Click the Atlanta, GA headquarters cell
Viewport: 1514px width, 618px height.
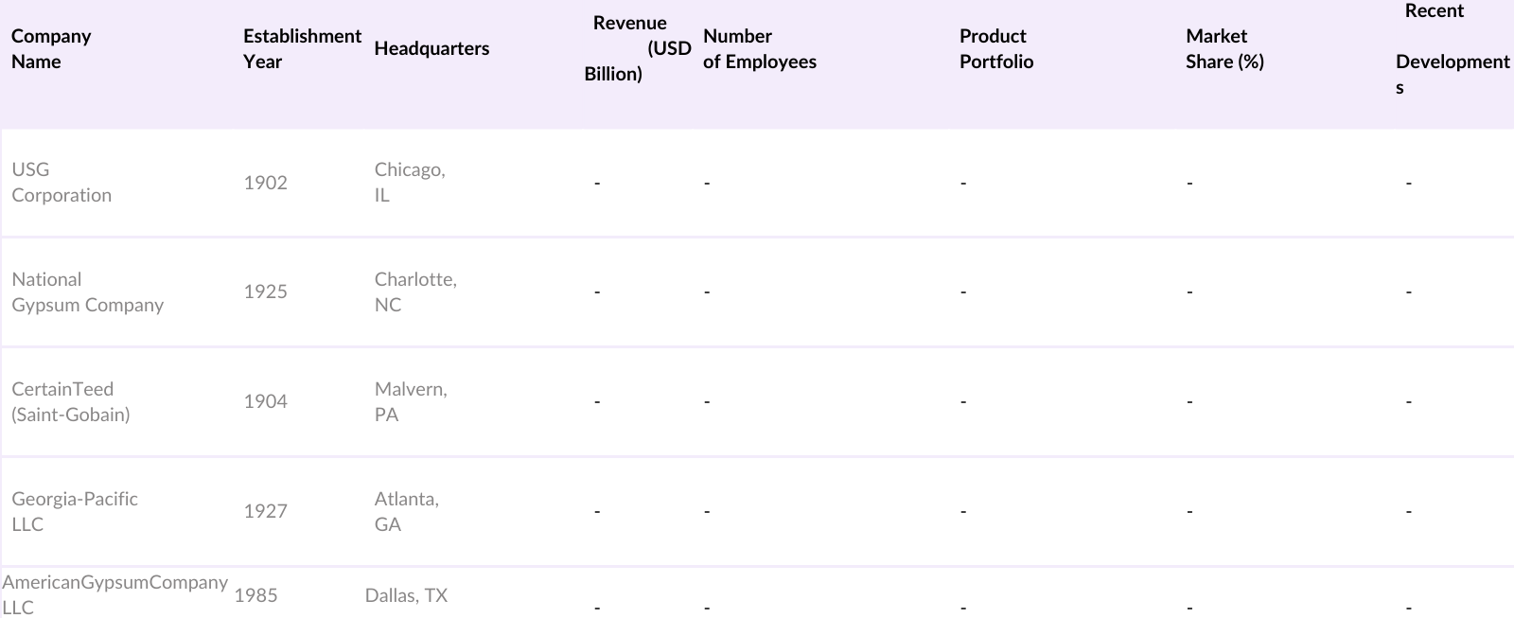407,512
